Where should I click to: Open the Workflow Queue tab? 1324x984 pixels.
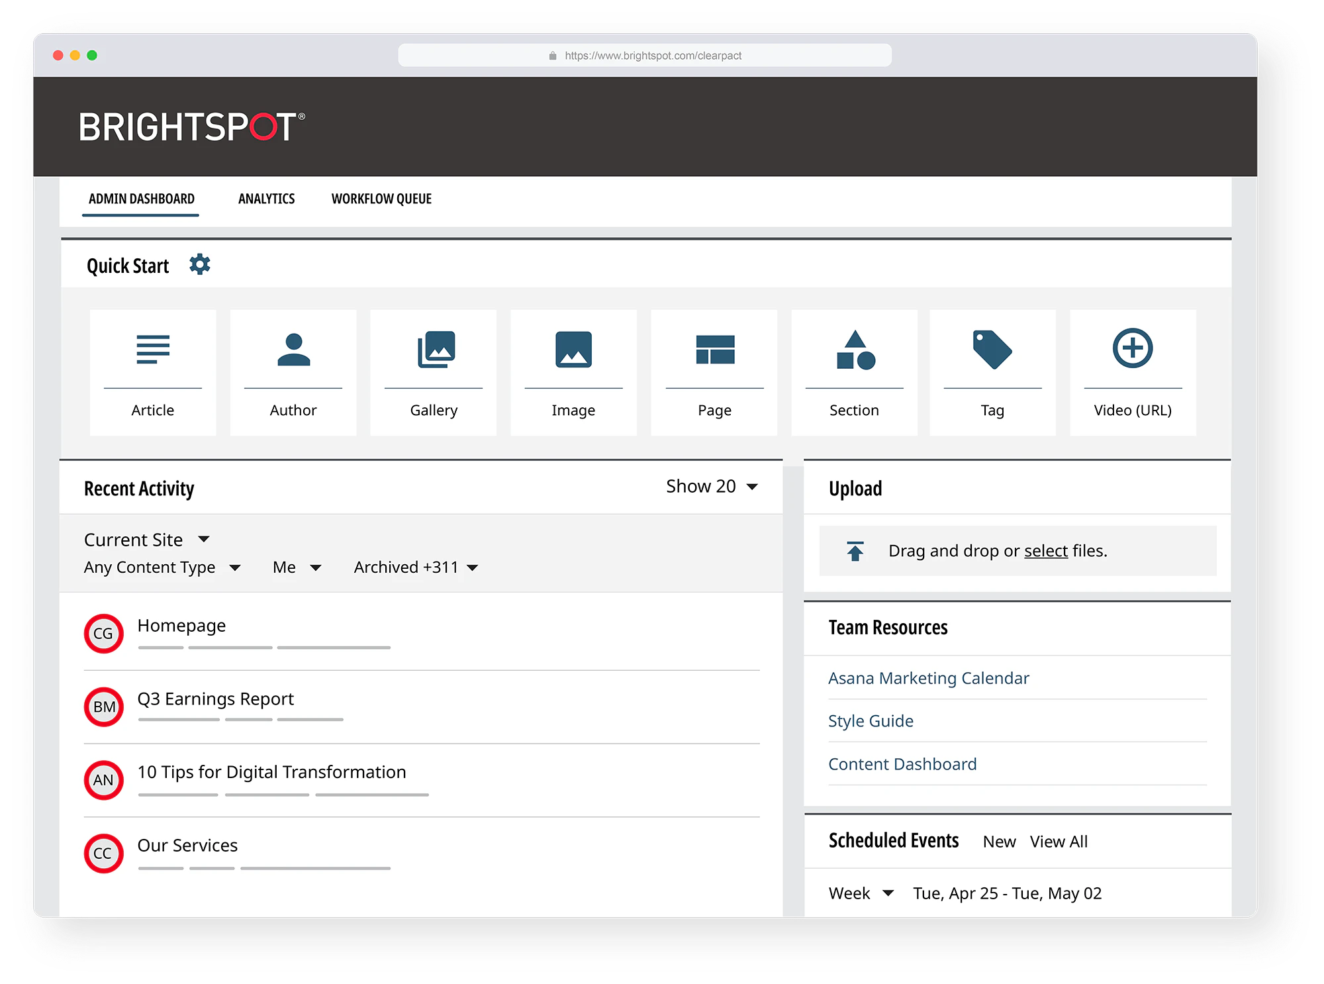point(381,199)
